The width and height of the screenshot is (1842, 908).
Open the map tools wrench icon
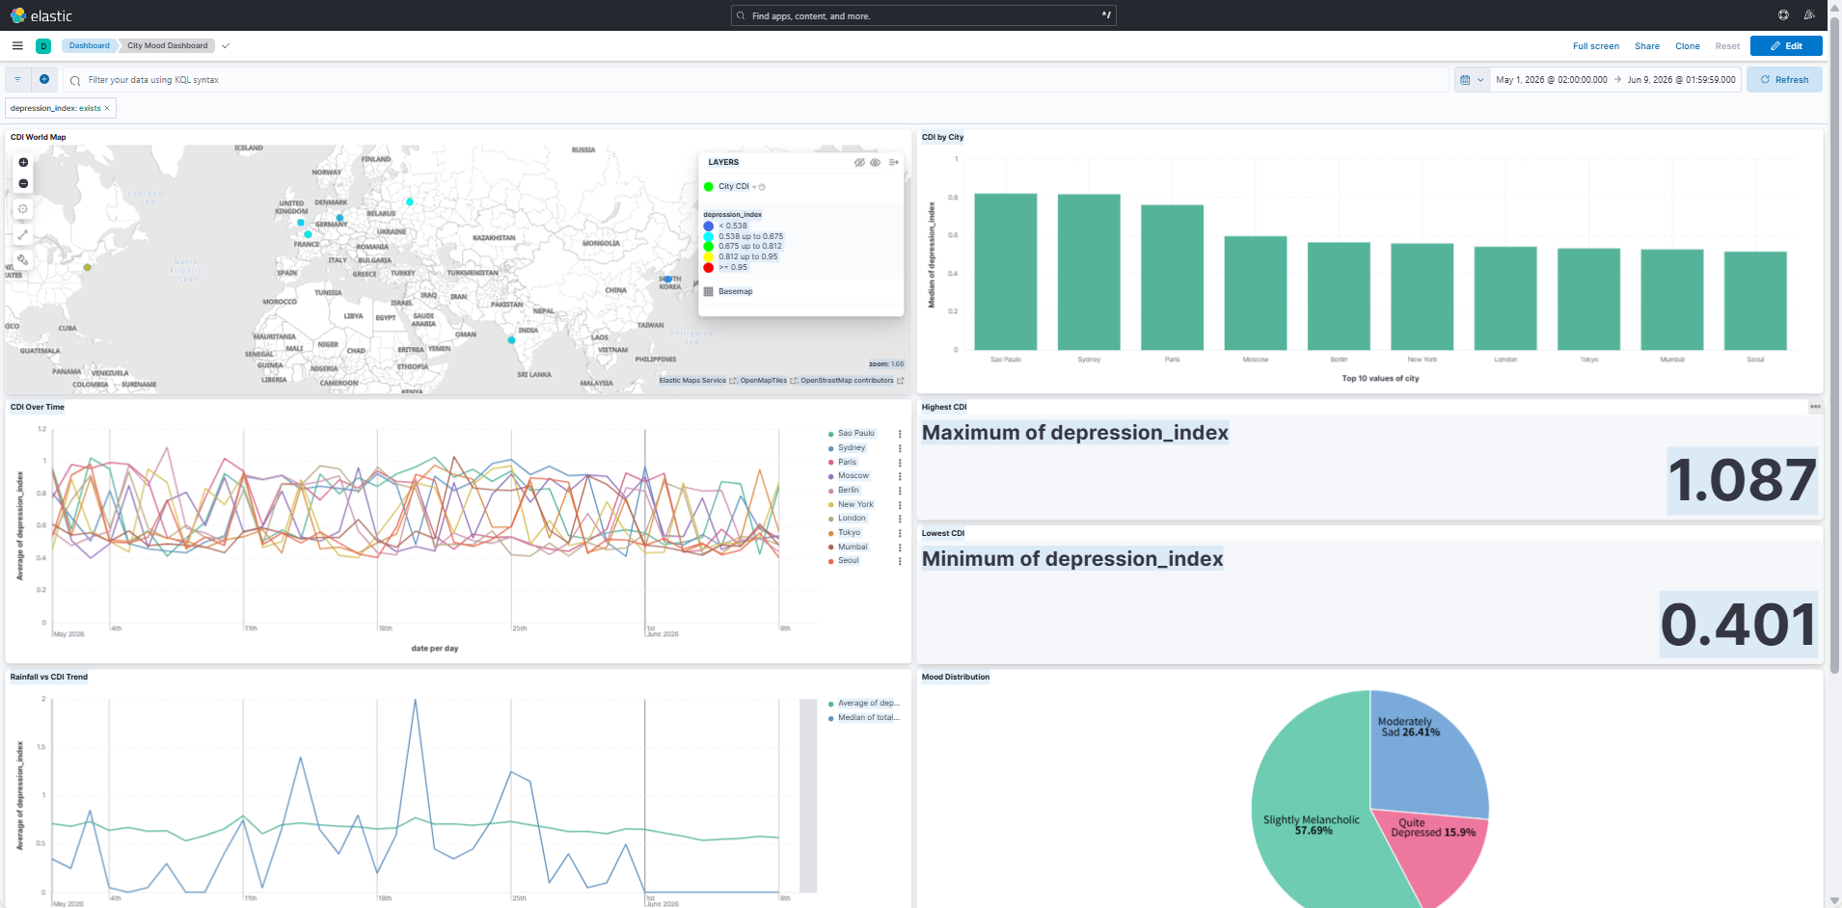[23, 259]
